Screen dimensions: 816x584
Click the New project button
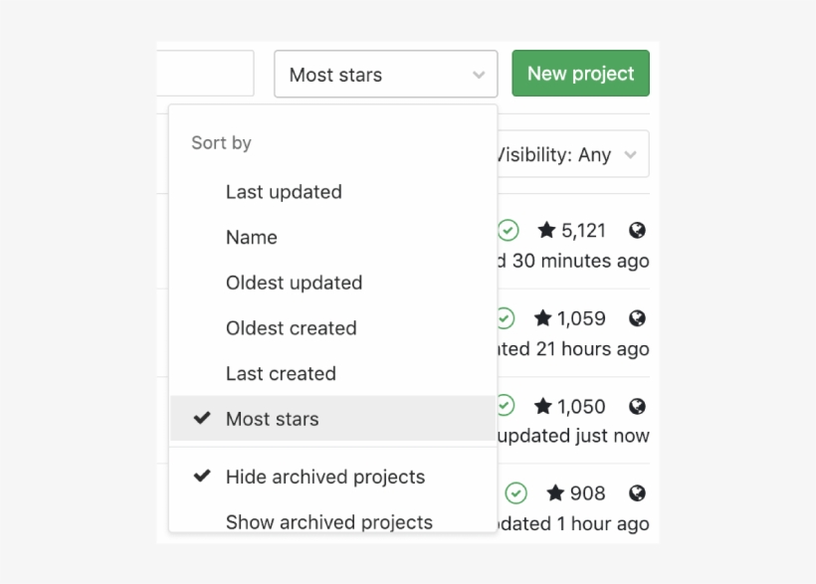pyautogui.click(x=580, y=73)
